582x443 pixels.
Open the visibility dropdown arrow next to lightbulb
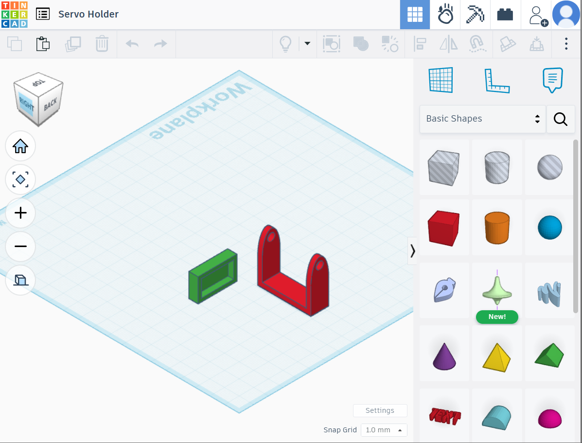click(307, 43)
